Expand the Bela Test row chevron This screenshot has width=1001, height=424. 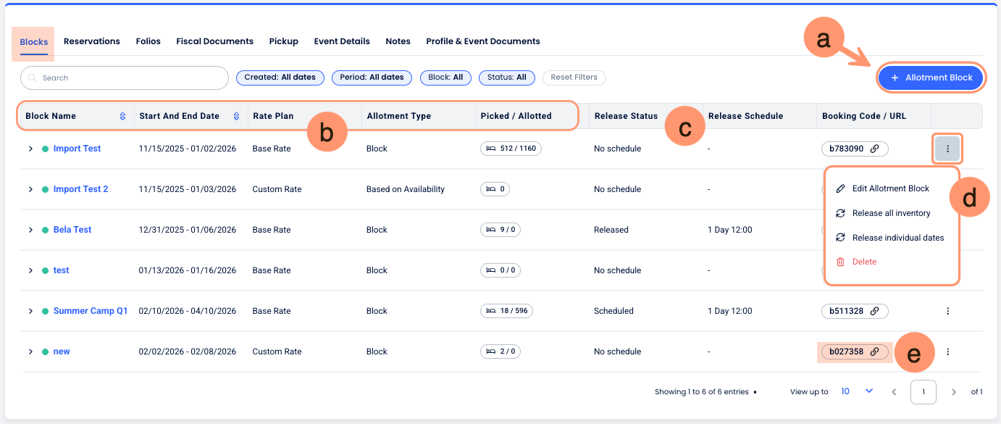(30, 230)
